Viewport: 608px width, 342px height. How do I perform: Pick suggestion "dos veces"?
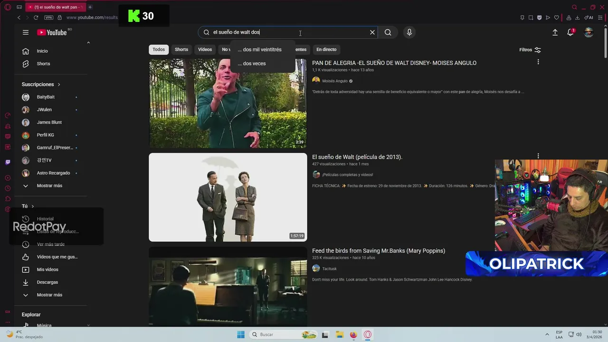click(x=252, y=63)
